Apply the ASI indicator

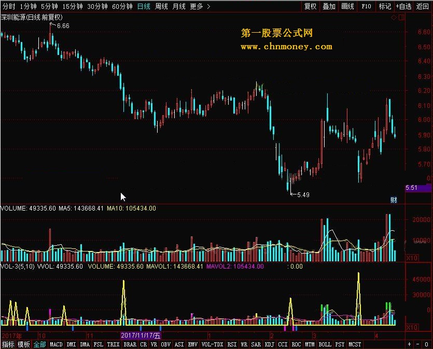click(x=179, y=344)
